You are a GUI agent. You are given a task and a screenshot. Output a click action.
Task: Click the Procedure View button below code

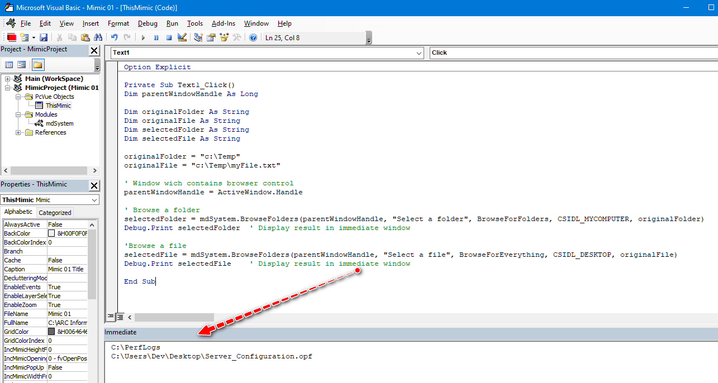click(x=111, y=317)
